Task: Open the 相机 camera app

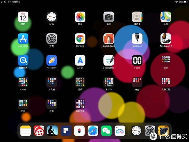Action: (x=109, y=17)
